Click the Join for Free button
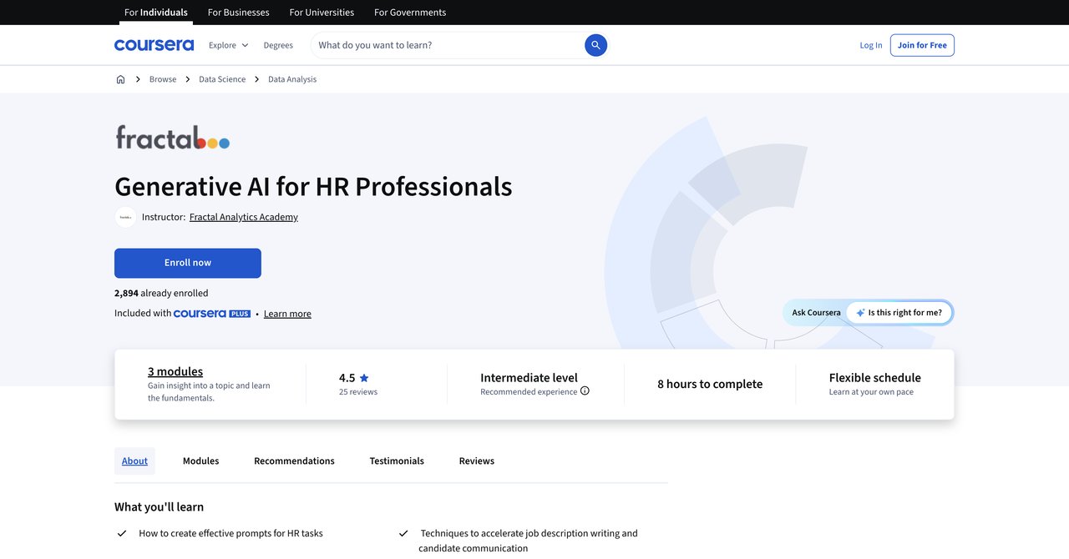1069x559 pixels. point(922,45)
